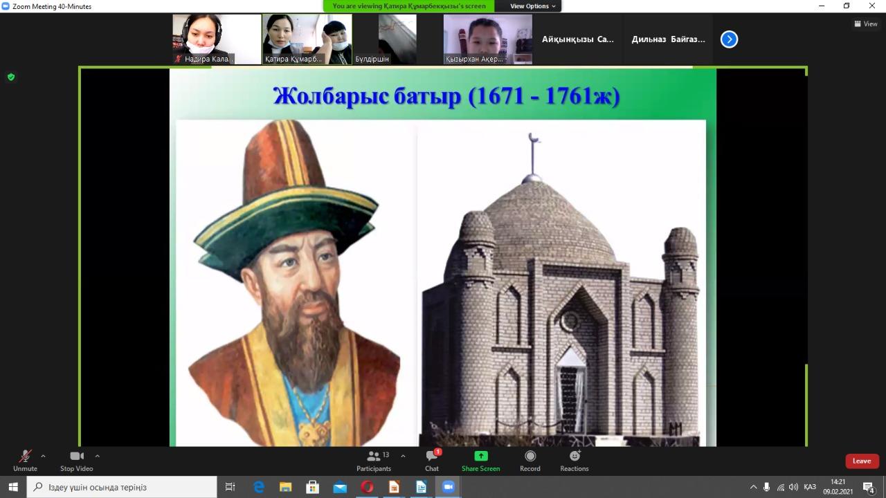The height and width of the screenshot is (498, 886).
Task: Open the Participants panel
Action: coord(374,461)
